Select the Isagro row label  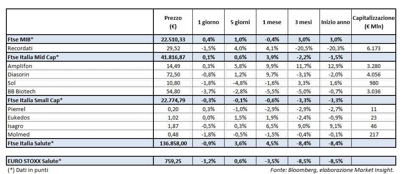pos(16,125)
